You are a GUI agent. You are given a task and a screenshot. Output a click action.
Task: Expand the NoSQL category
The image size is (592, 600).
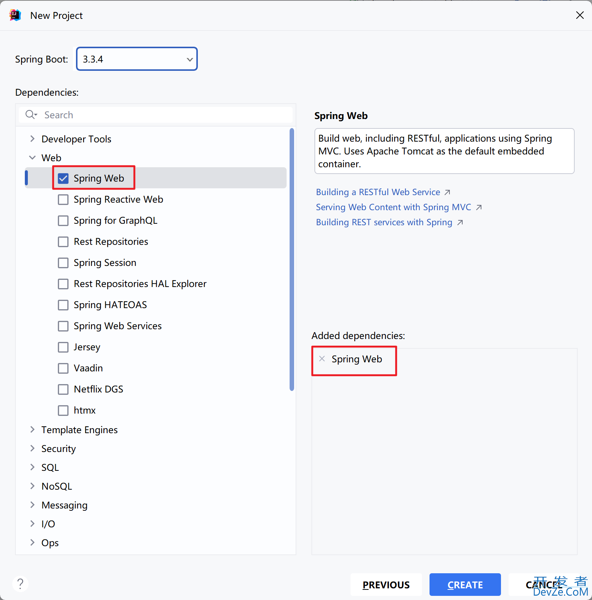pos(32,486)
